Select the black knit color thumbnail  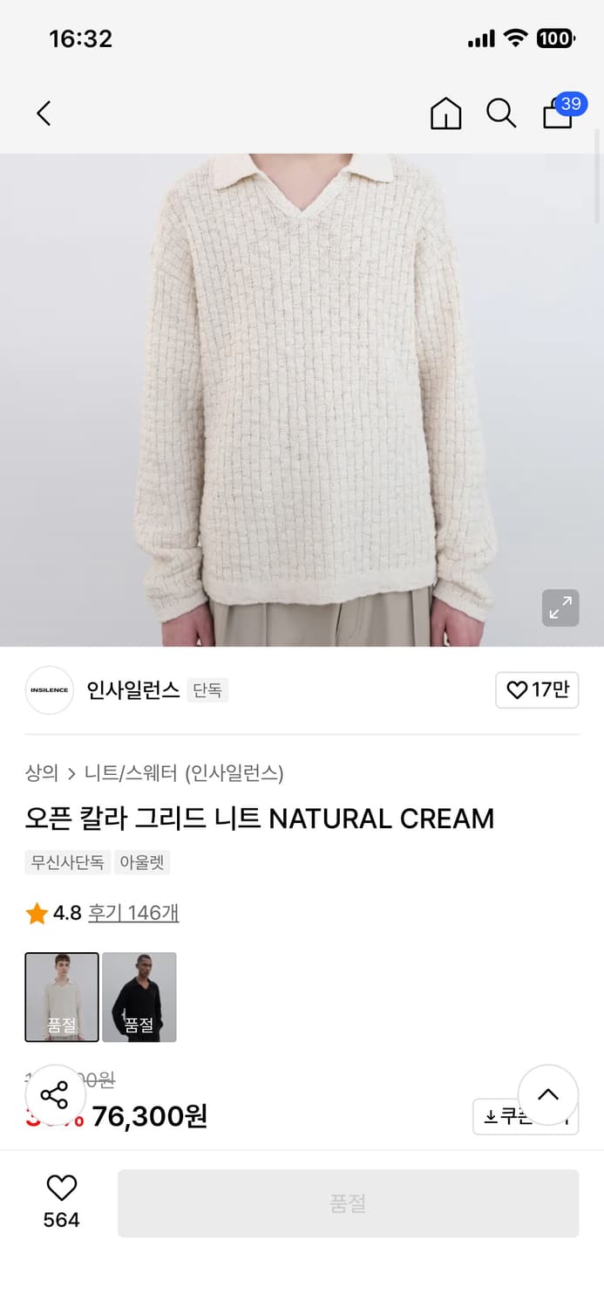[x=139, y=997]
